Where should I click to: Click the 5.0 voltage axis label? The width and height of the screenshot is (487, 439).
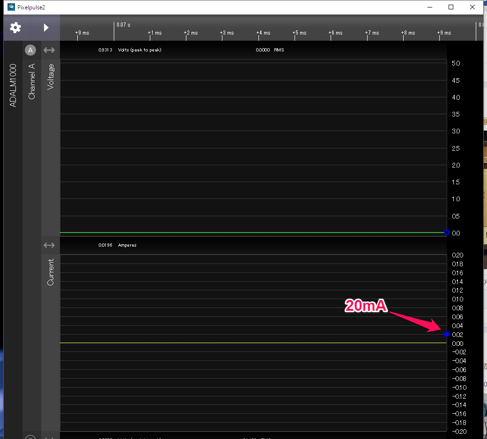click(x=456, y=63)
